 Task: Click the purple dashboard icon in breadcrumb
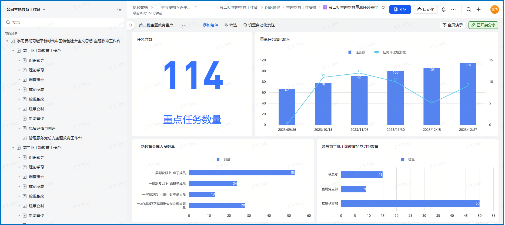pyautogui.click(x=325, y=7)
